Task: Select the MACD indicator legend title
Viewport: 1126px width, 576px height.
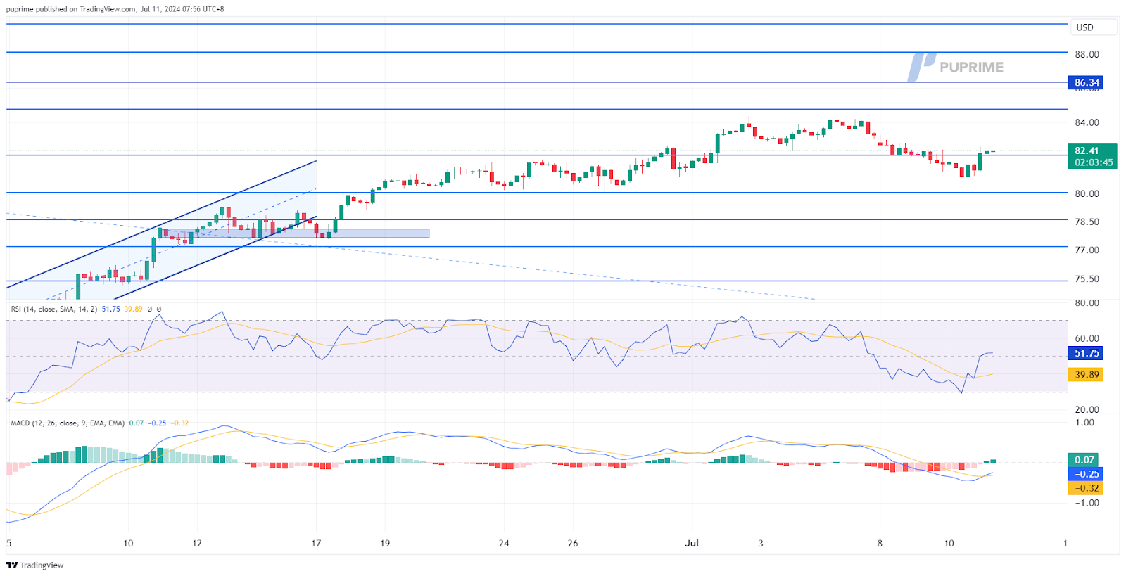Action: tap(68, 423)
